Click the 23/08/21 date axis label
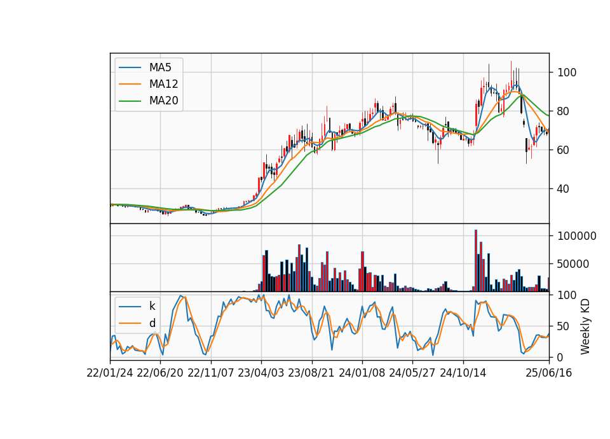 coord(311,373)
